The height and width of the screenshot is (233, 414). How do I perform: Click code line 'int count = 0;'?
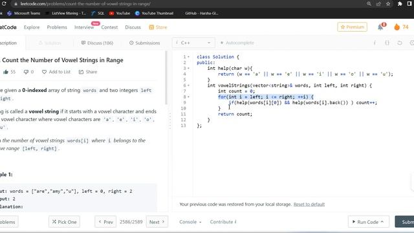(236, 91)
